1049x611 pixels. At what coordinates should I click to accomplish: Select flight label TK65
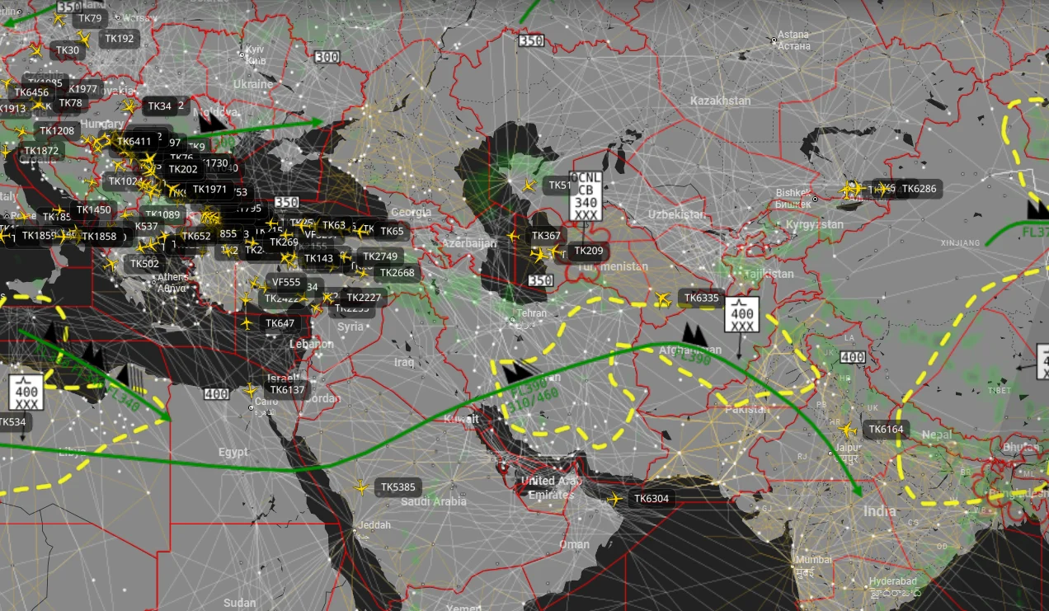(x=393, y=231)
